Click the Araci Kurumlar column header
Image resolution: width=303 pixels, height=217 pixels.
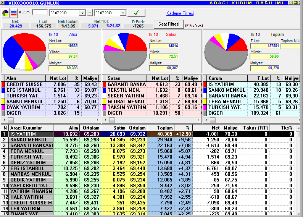(x=31, y=128)
